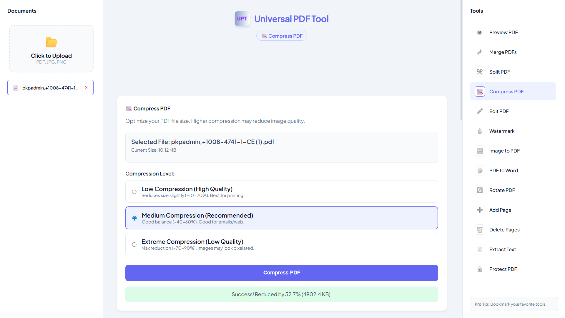Click the Add Page plus icon
The width and height of the screenshot is (565, 318).
480,210
